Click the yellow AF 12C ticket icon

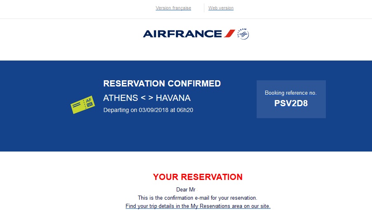83,105
